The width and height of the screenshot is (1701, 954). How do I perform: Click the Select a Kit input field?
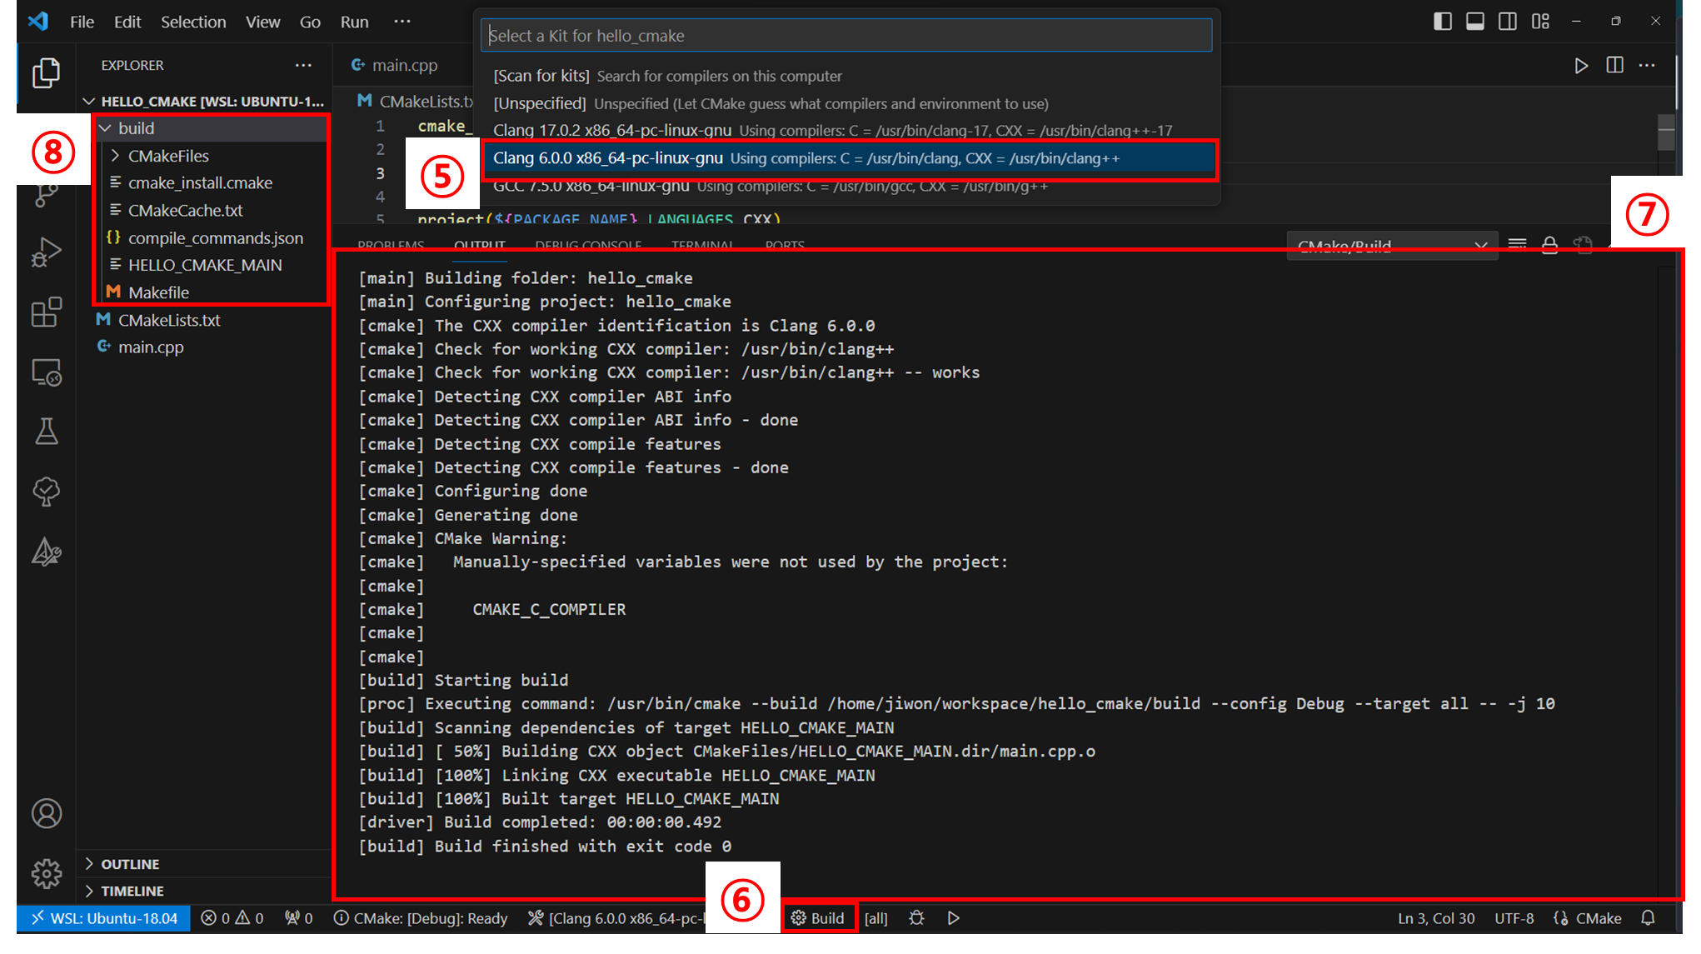point(846,36)
